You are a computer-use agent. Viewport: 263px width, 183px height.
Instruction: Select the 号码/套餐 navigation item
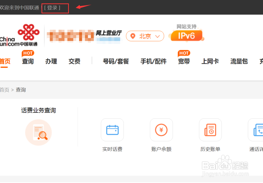(x=116, y=62)
